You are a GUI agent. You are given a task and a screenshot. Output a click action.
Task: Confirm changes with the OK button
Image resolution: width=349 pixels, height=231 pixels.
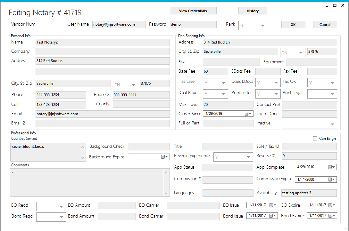[x=293, y=25]
